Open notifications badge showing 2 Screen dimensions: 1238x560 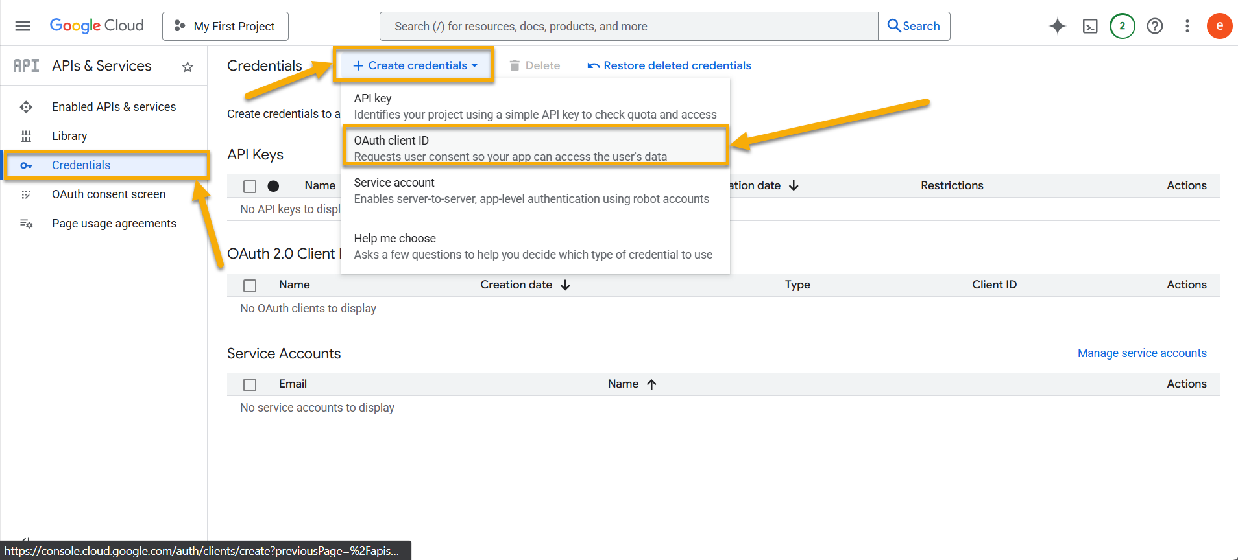click(x=1123, y=26)
